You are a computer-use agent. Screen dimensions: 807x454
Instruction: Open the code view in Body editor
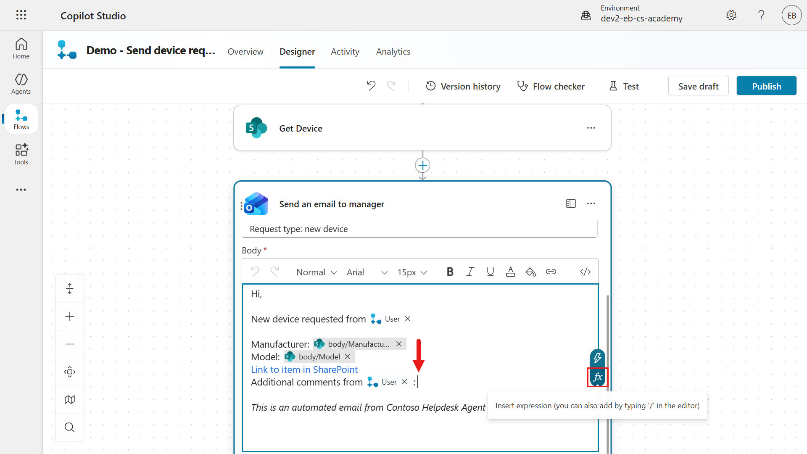[585, 272]
